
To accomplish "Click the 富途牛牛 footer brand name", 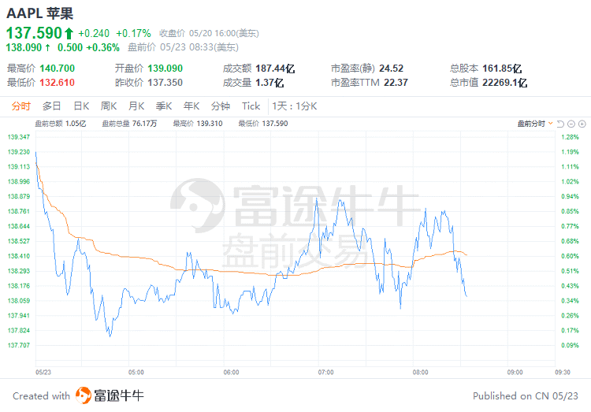I will coord(119,395).
